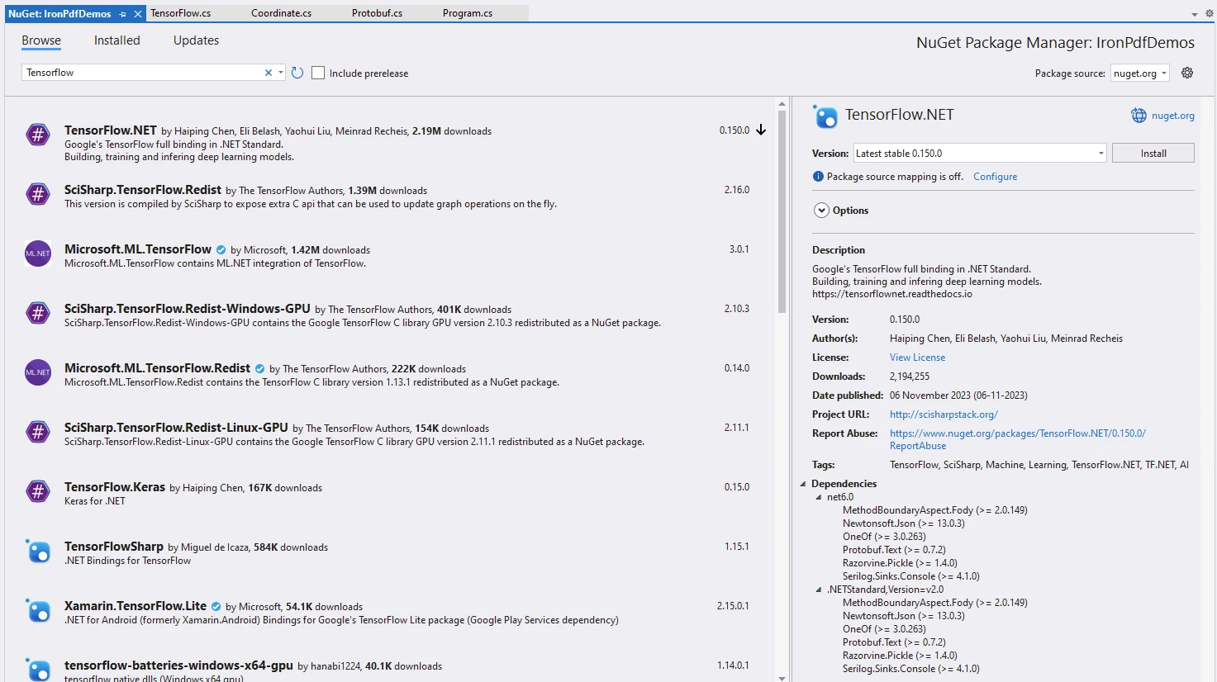Select the TensorFlowSharp package title

114,547
